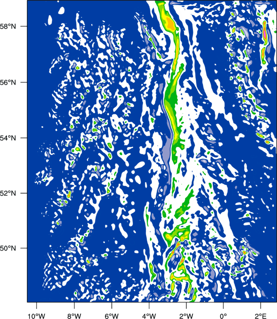277x319 pixels.
Task: Click the 10°W longitude label
Action: 37,316
